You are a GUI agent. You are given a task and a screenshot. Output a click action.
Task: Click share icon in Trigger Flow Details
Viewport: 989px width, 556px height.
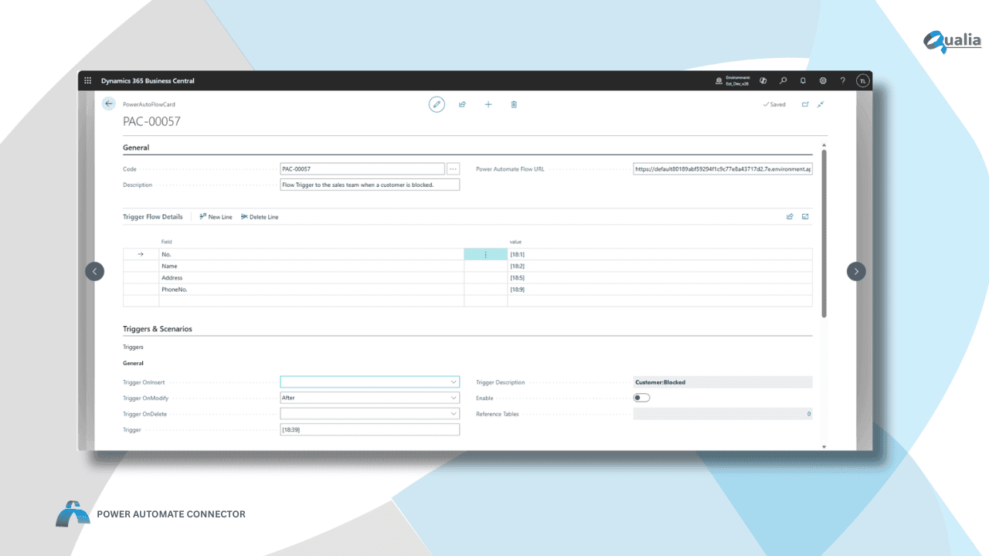(x=790, y=217)
